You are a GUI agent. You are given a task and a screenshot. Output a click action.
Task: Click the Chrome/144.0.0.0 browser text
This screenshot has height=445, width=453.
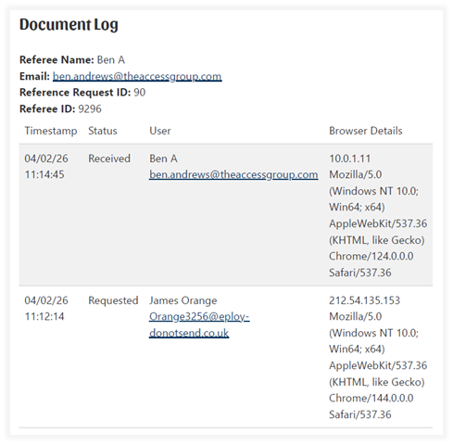371,398
